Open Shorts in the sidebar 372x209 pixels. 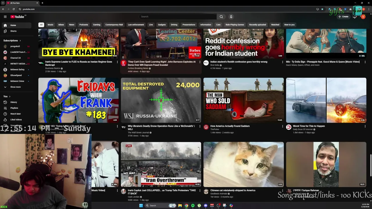coord(16,31)
